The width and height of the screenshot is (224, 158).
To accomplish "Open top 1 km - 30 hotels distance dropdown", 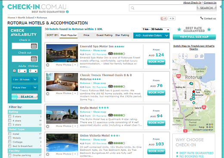I will pyautogui.click(x=156, y=29).
